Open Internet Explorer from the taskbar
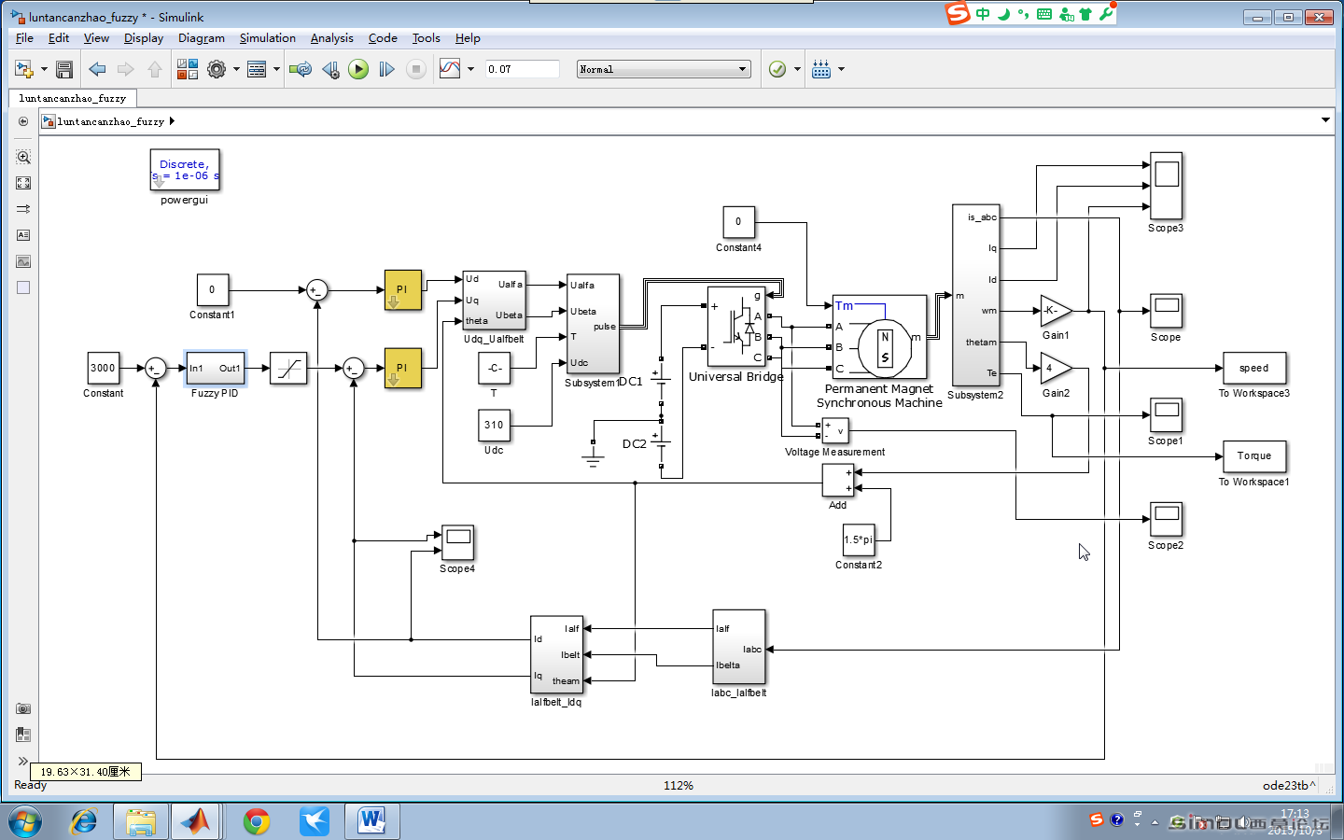The height and width of the screenshot is (840, 1344). tap(84, 821)
